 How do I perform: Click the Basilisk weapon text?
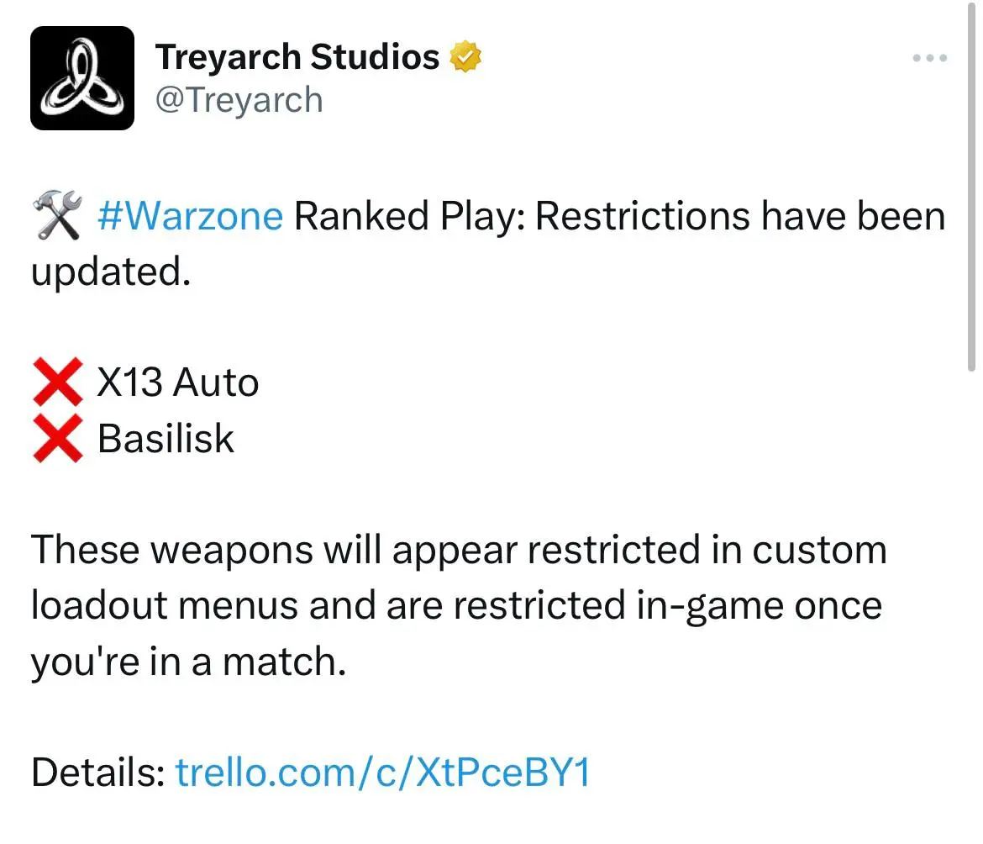pyautogui.click(x=166, y=438)
